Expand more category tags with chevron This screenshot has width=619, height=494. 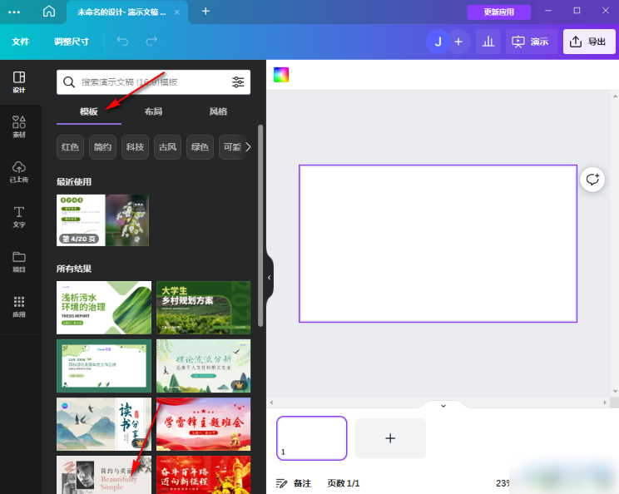pyautogui.click(x=247, y=147)
